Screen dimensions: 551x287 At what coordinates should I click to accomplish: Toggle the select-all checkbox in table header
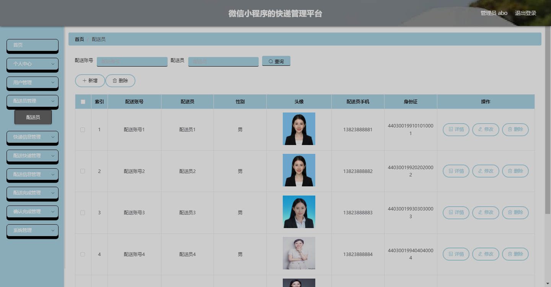click(83, 102)
